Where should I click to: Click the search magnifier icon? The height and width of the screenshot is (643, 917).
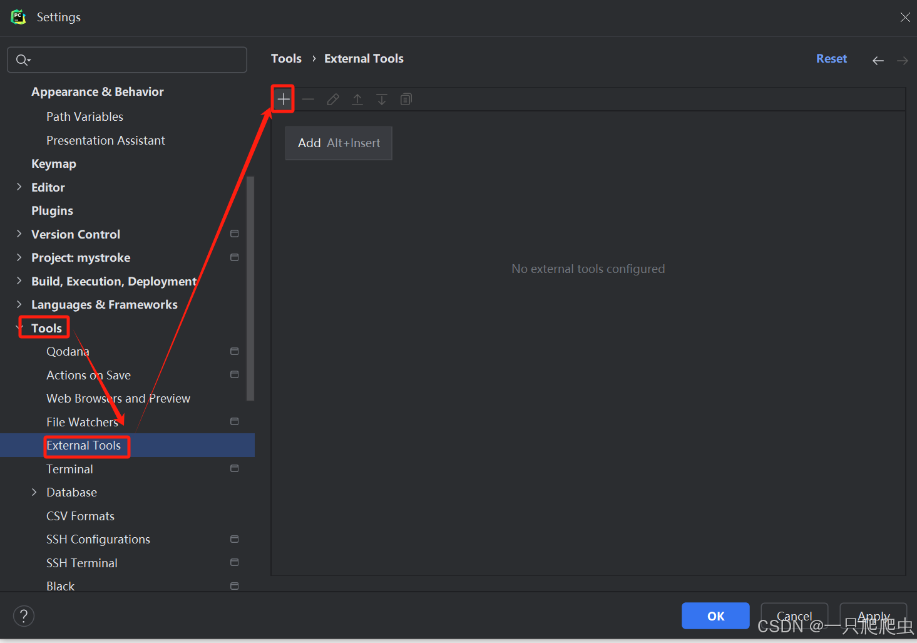coord(23,60)
